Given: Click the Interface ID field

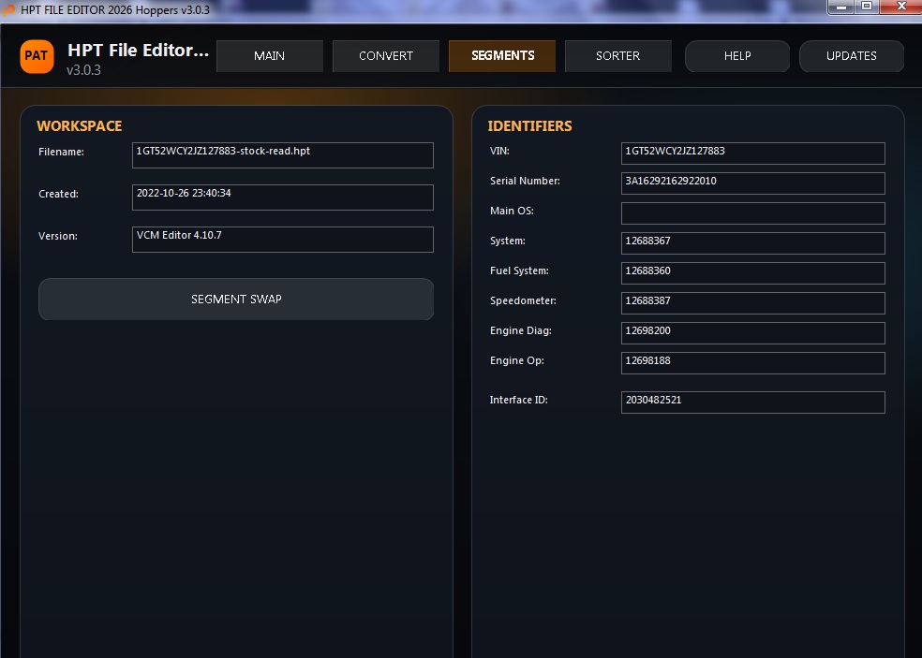Looking at the screenshot, I should pyautogui.click(x=752, y=402).
